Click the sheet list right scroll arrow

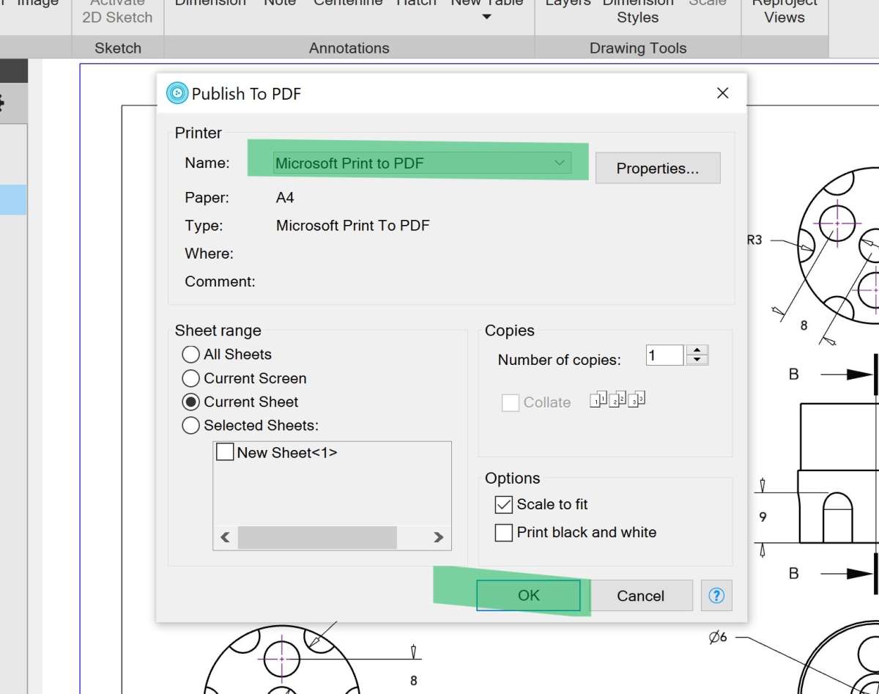439,537
